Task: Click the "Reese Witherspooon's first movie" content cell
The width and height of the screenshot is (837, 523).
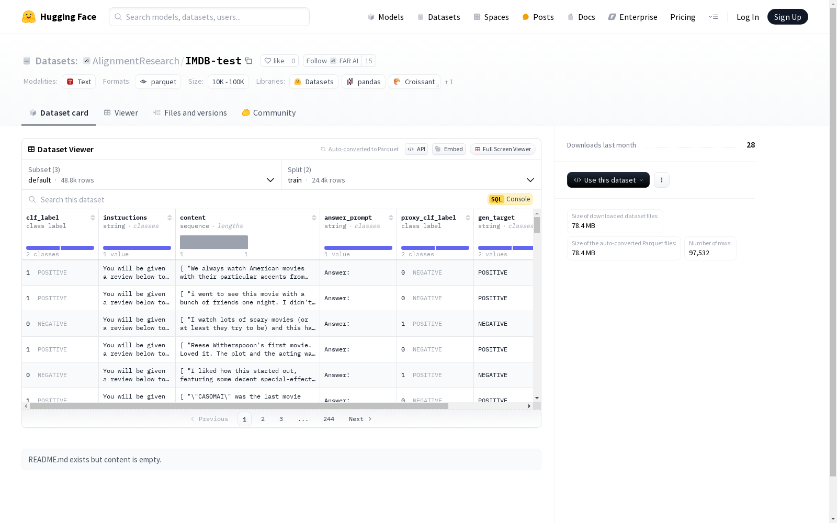Action: tap(247, 349)
